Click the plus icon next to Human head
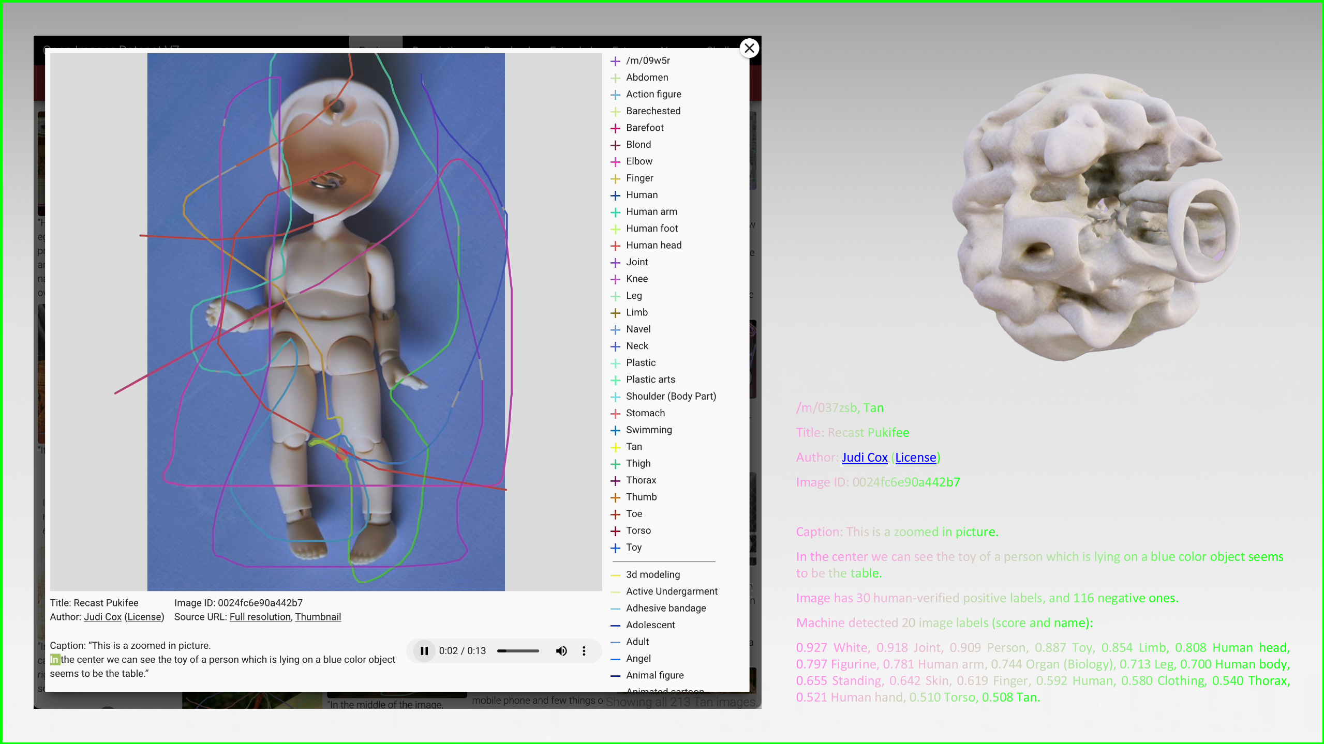Screen dimensions: 1324x744 615,246
